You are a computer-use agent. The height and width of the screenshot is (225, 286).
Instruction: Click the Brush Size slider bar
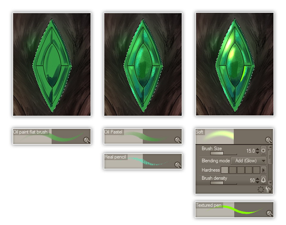tap(223, 153)
